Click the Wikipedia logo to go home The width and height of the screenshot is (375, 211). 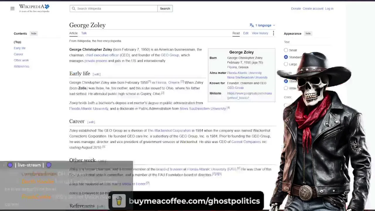(34, 8)
